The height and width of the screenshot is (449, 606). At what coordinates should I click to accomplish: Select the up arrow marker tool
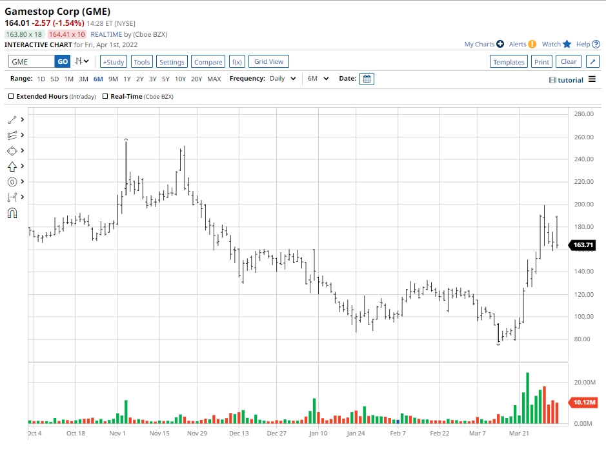click(12, 166)
